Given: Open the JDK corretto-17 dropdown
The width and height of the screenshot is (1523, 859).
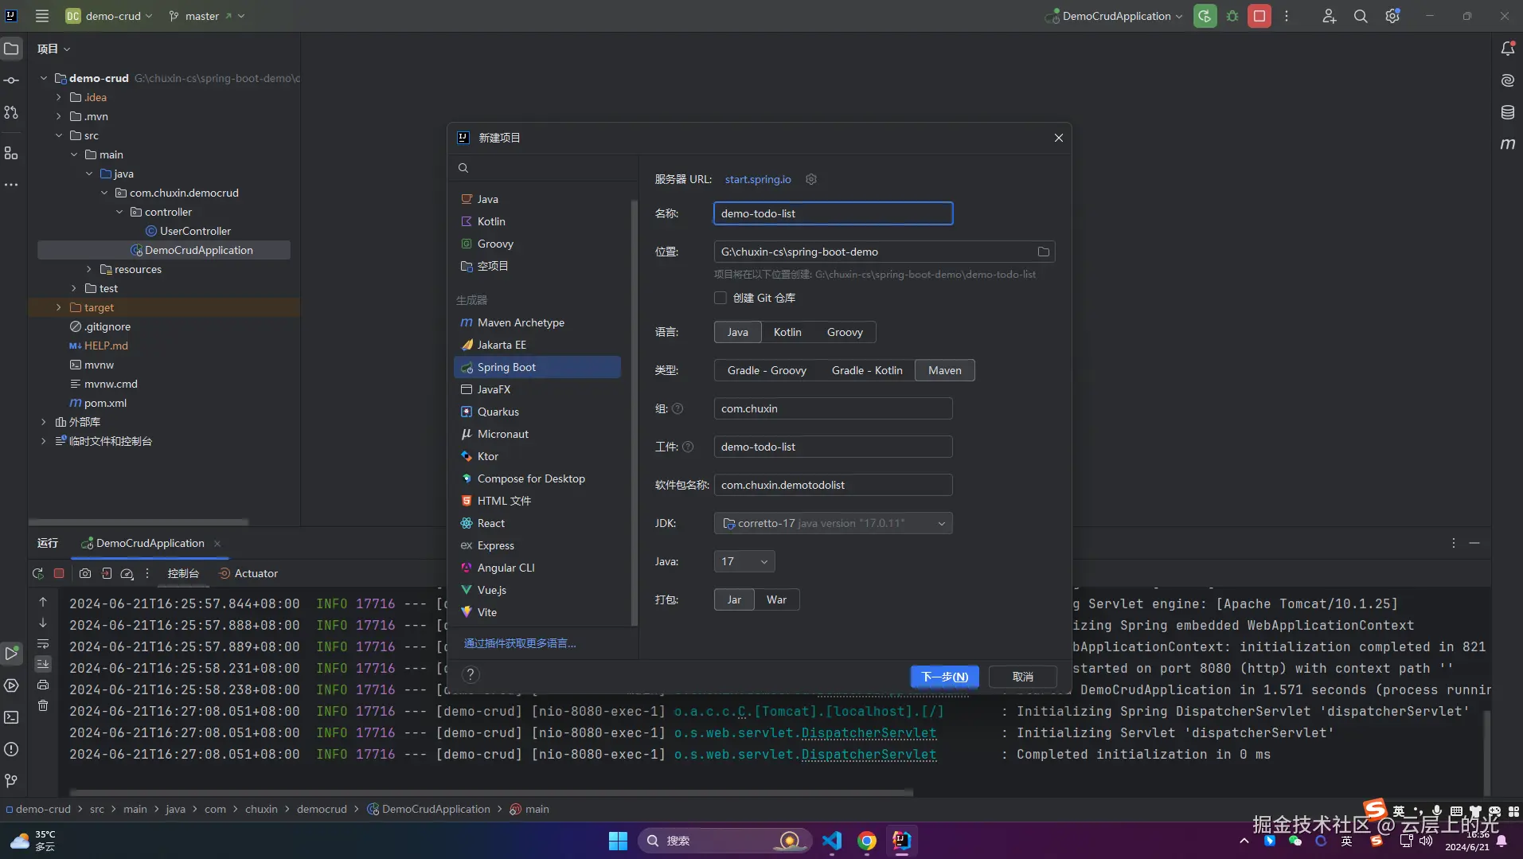Looking at the screenshot, I should [x=833, y=523].
